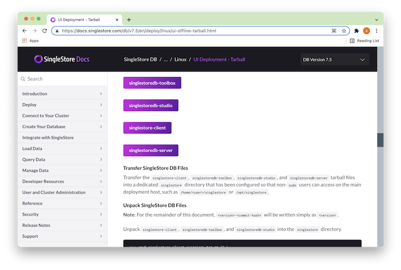Click the page vertical scrollbar thumb
Image resolution: width=401 pixels, height=270 pixels.
[x=380, y=140]
